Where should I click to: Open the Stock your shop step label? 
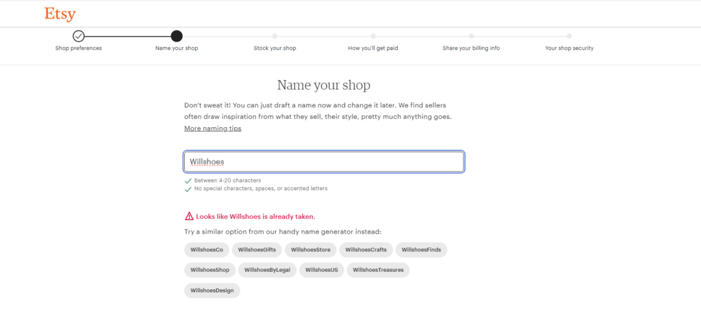coord(275,49)
